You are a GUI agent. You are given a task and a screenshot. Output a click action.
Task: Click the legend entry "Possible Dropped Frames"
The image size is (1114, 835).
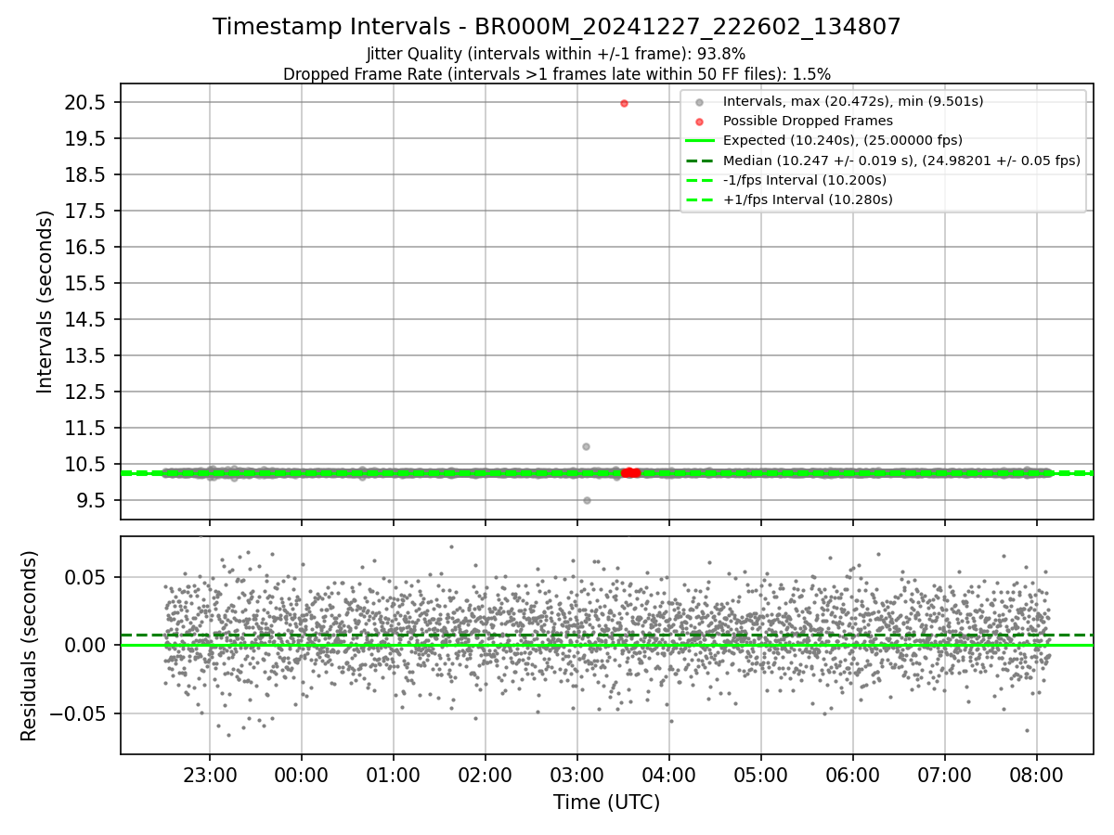pos(808,121)
